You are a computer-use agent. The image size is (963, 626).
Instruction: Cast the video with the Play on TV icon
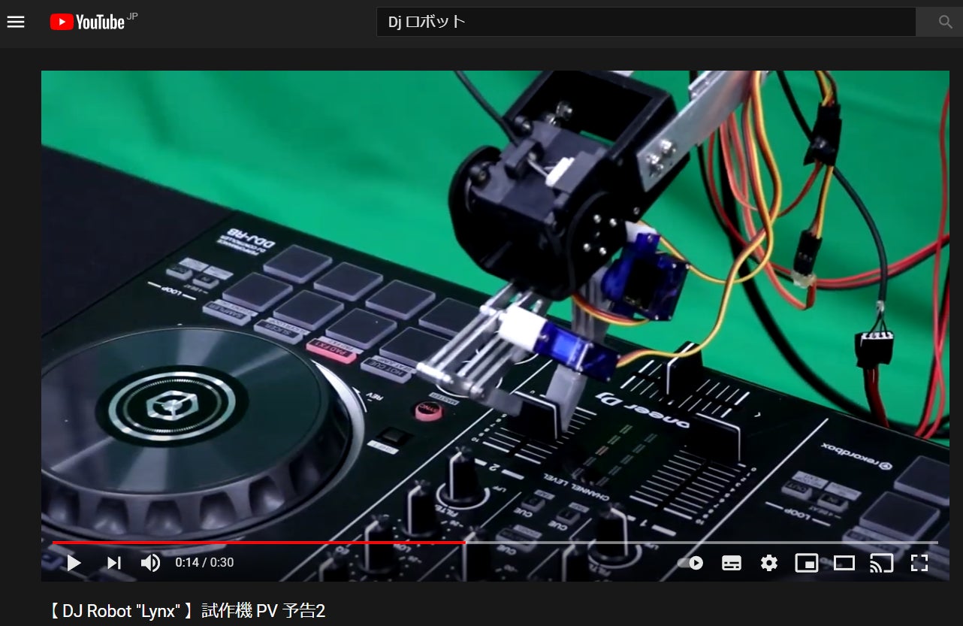click(x=881, y=563)
